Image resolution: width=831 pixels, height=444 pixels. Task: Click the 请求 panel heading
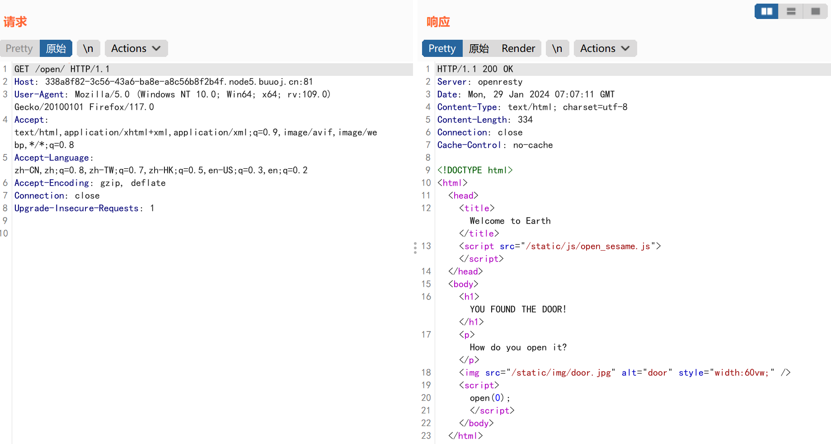click(15, 22)
